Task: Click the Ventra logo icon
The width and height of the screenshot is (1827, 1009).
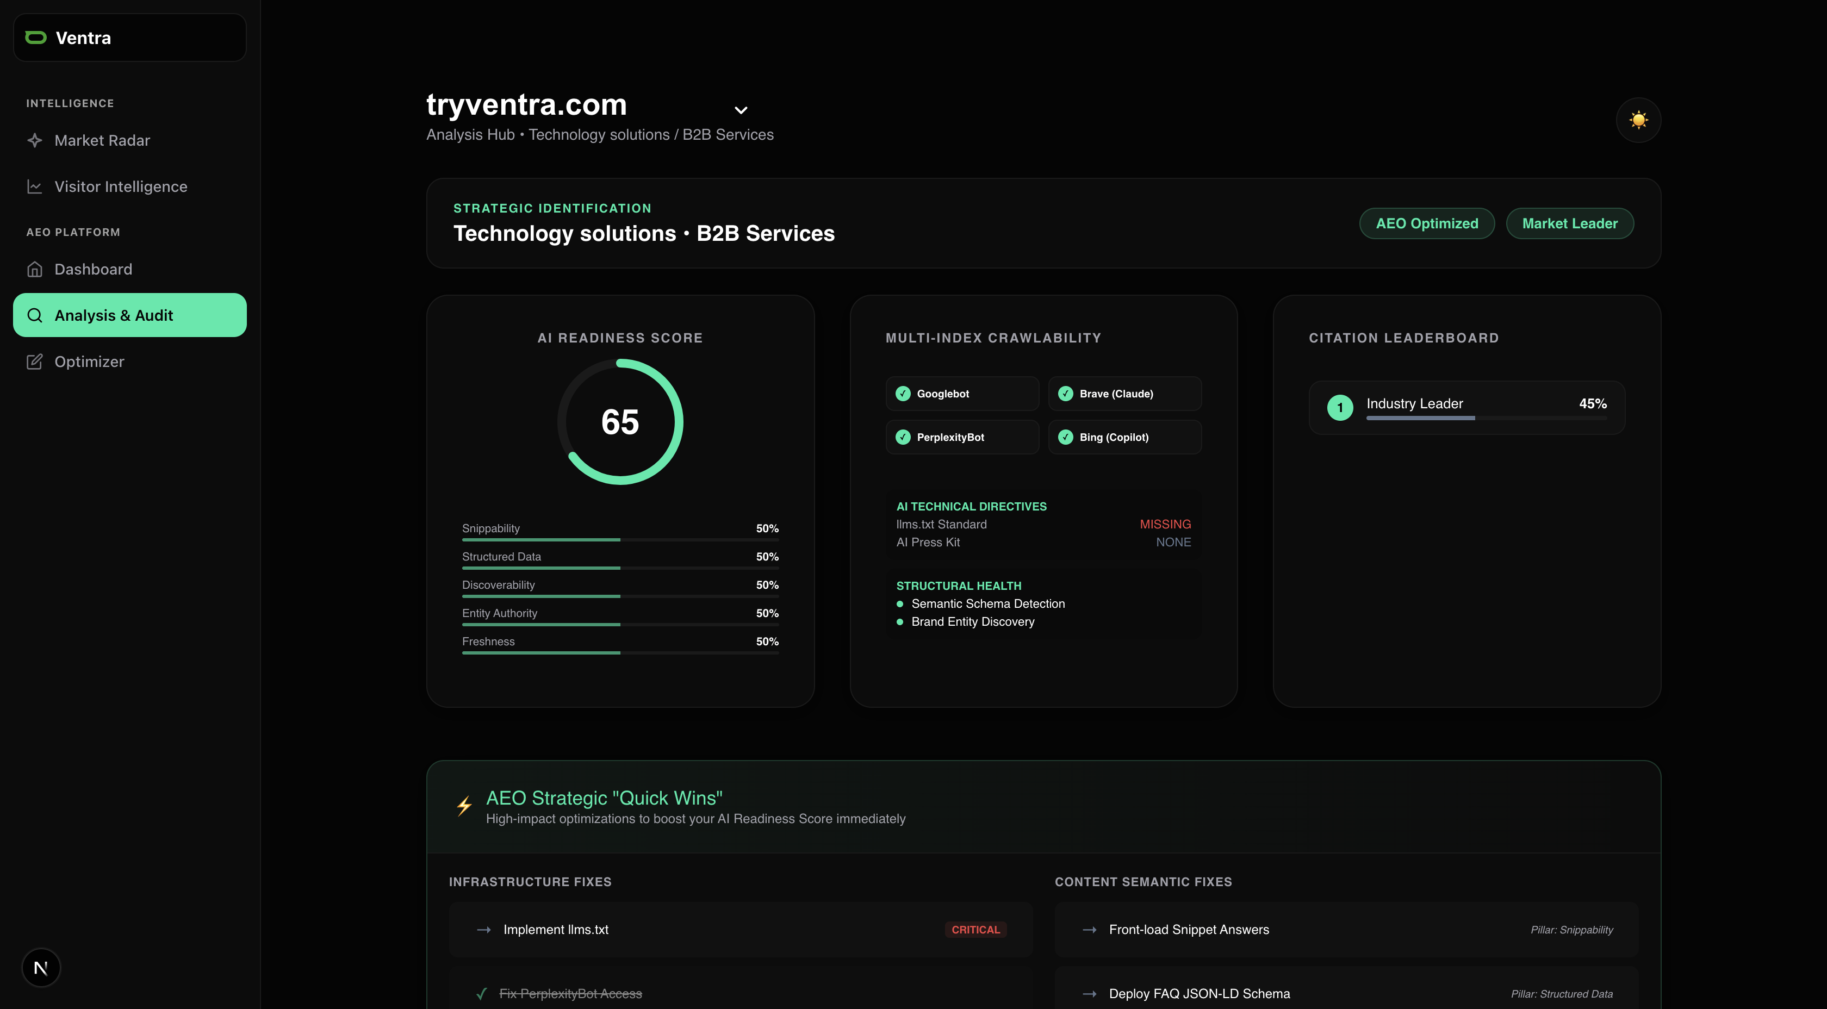Action: [x=35, y=38]
